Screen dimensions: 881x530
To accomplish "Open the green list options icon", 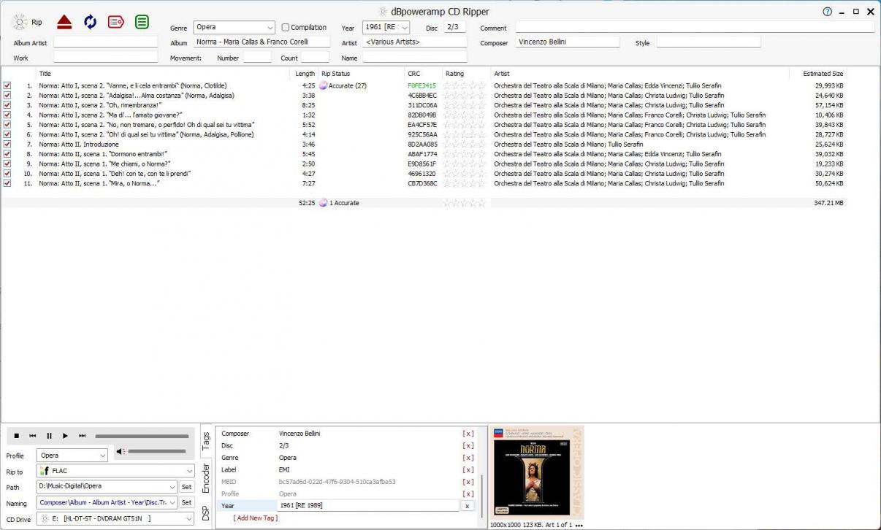I will 142,22.
